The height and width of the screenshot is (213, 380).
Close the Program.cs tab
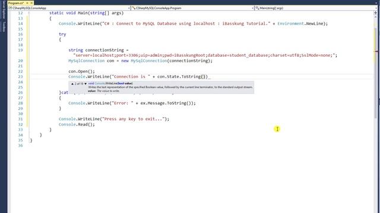click(x=31, y=3)
